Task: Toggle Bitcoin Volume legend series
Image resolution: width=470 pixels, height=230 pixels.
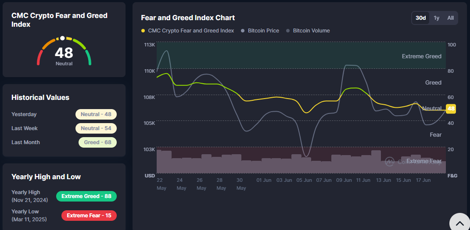Action: pos(308,31)
